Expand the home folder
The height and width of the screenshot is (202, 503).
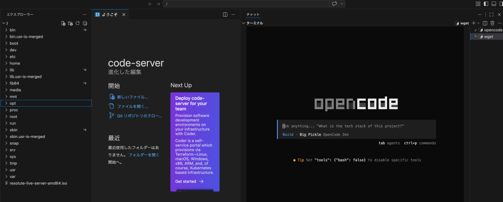point(15,63)
